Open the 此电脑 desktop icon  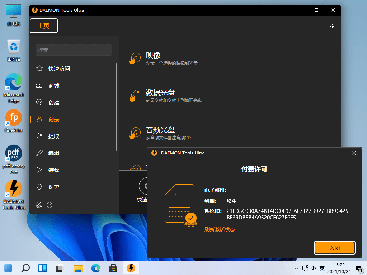(14, 15)
